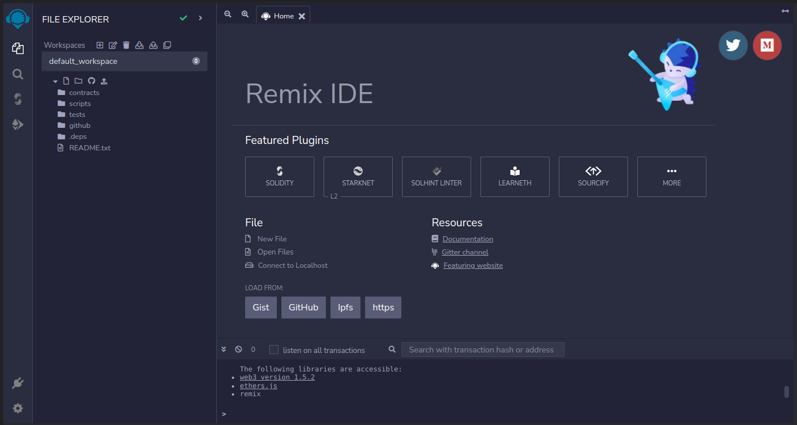Delete workspace with trash icon
This screenshot has height=425, width=797.
pyautogui.click(x=126, y=45)
